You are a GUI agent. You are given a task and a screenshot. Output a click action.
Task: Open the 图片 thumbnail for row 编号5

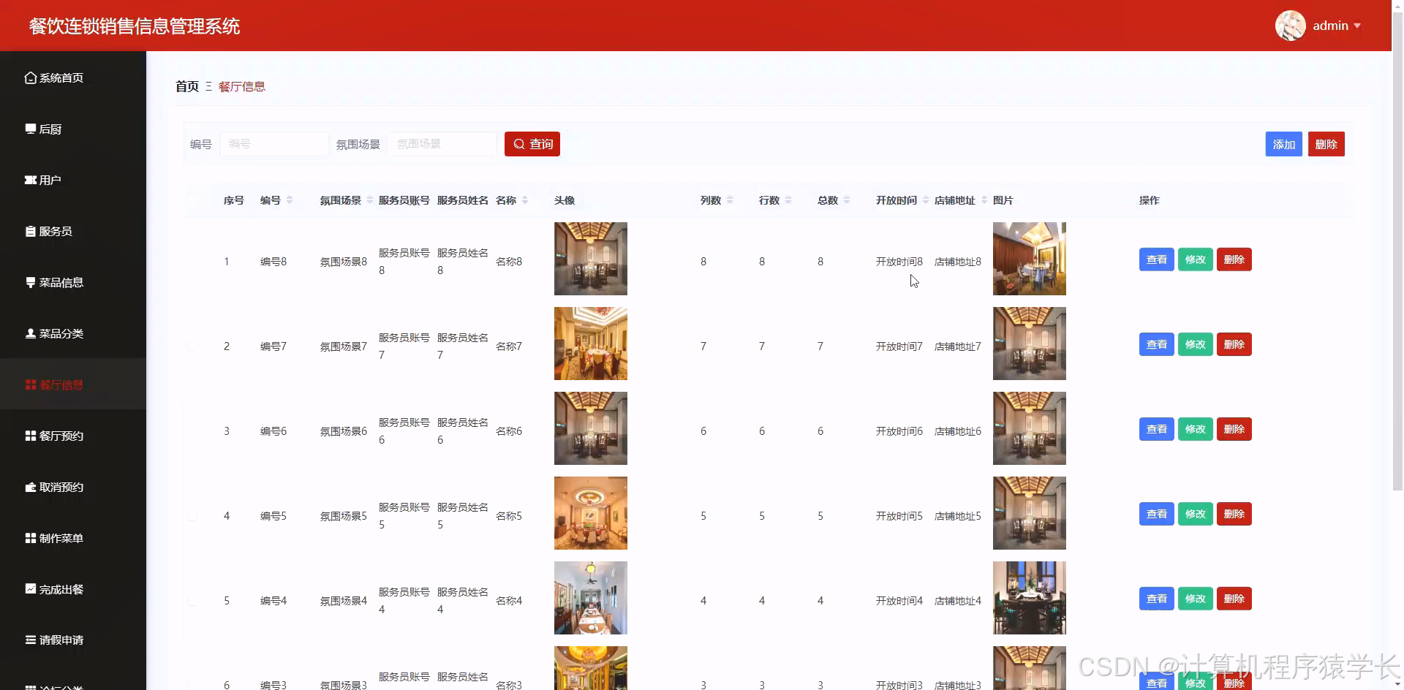(1030, 513)
